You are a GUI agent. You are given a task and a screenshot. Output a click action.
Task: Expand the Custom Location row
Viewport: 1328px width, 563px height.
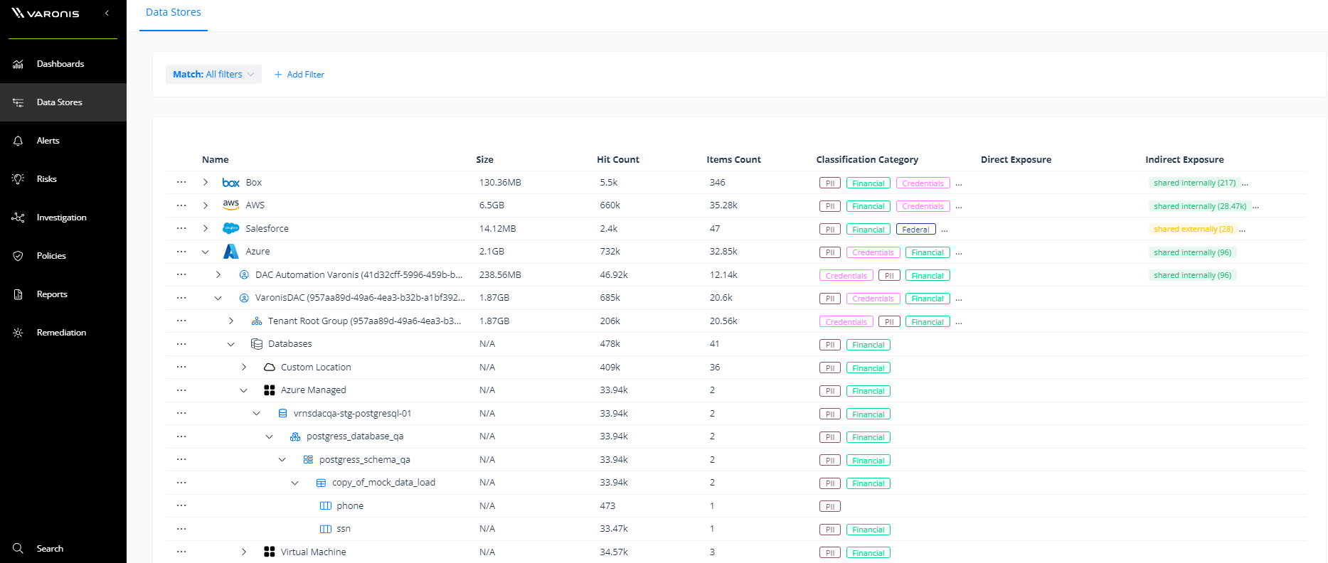(x=244, y=368)
